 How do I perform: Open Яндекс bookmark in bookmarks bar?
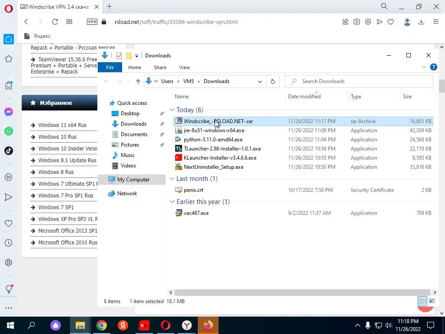click(37, 36)
